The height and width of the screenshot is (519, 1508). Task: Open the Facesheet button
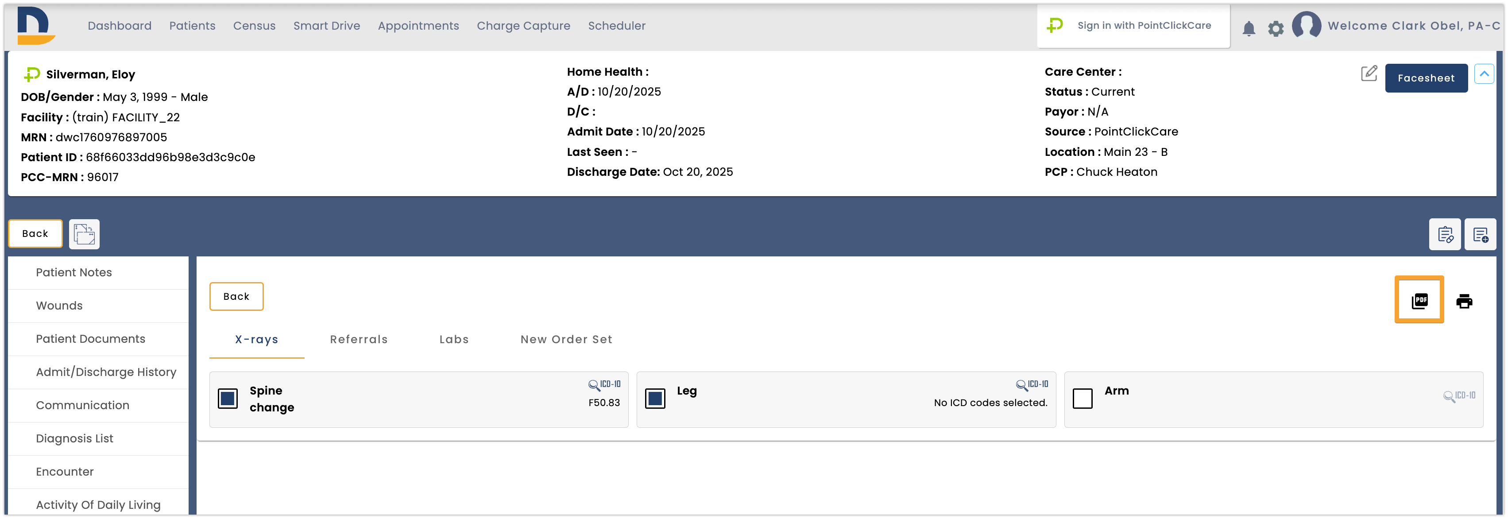coord(1427,77)
